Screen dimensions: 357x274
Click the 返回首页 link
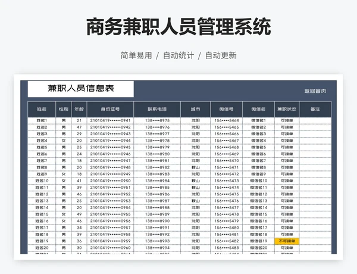[315, 91]
